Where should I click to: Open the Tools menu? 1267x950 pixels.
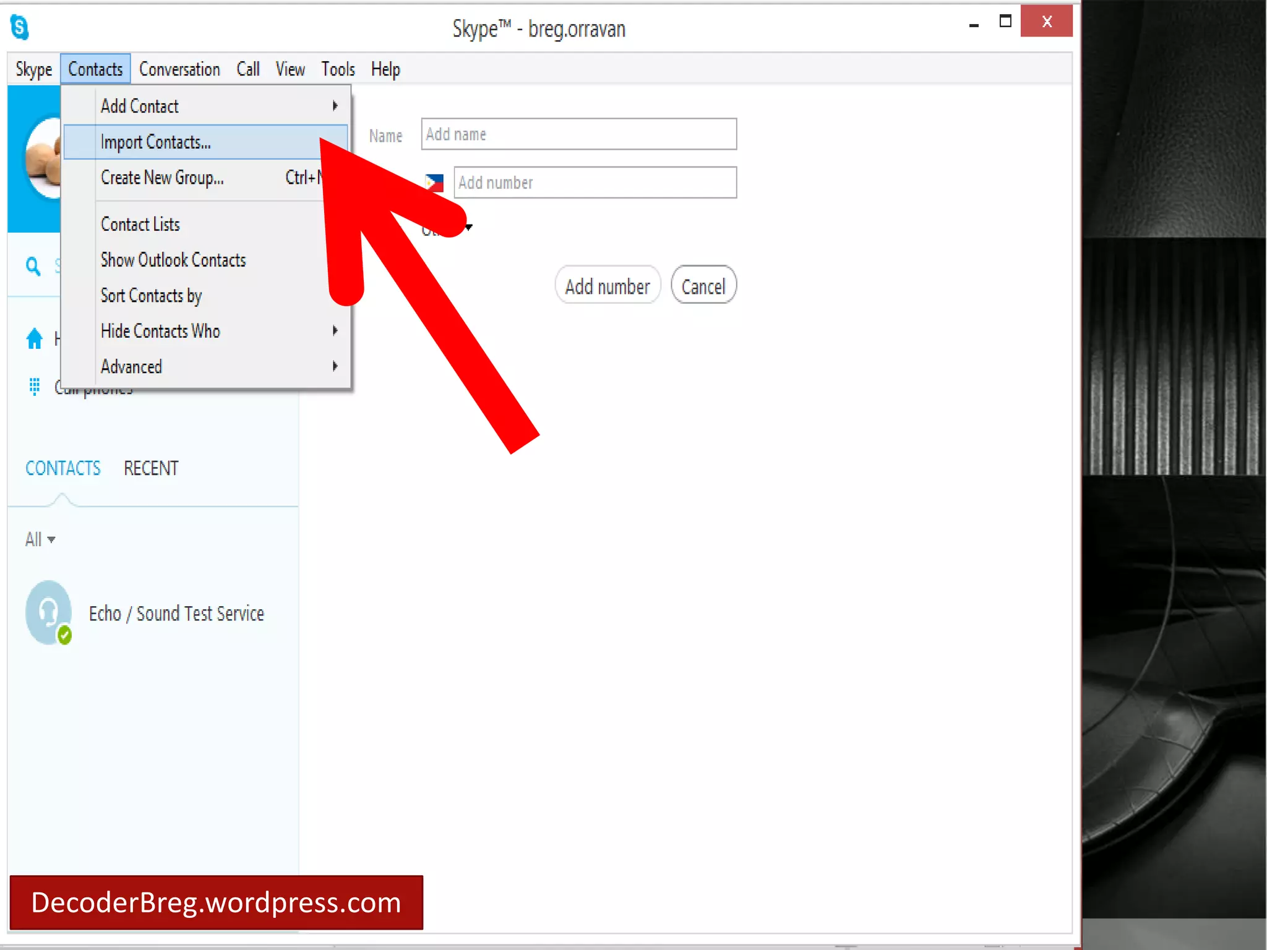pos(338,69)
